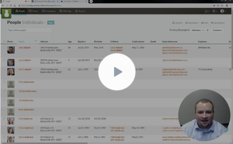The width and height of the screenshot is (233, 144).
Task: Focus the filter people search field
Action: pyautogui.click(x=30, y=30)
